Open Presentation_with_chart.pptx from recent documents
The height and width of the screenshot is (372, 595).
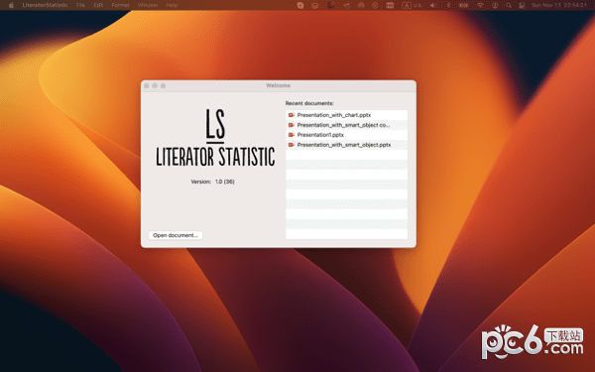346,115
